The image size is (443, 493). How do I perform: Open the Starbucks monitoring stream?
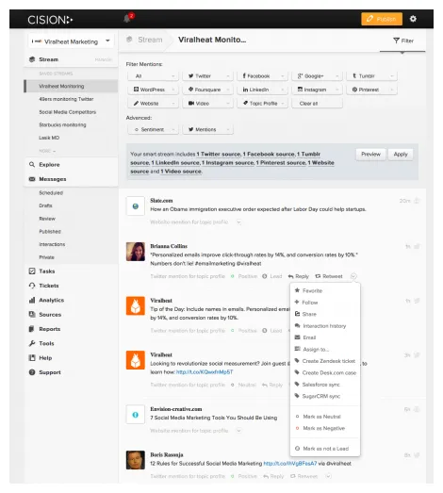(62, 124)
